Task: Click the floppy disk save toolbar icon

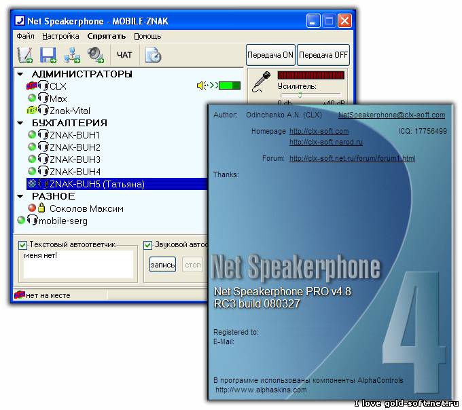Action: point(48,55)
